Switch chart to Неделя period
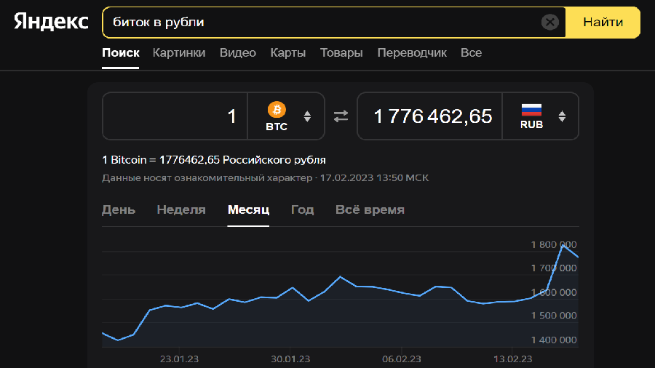The image size is (655, 368). coord(181,210)
